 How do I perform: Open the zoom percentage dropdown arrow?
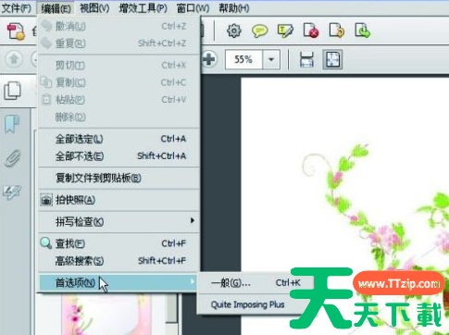click(x=271, y=59)
